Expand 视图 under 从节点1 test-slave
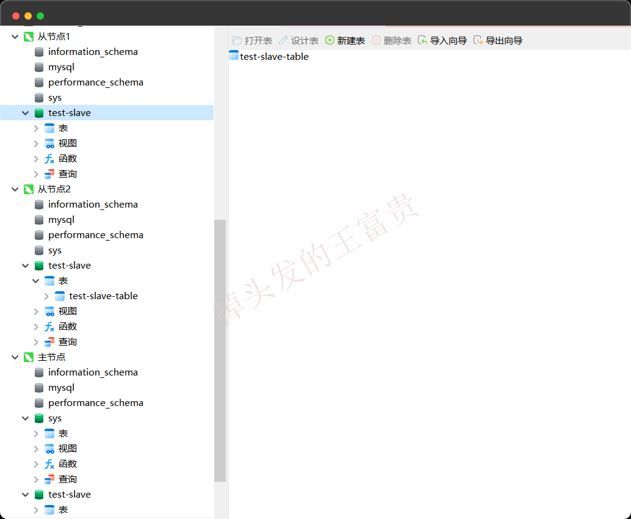631x519 pixels. coord(36,143)
